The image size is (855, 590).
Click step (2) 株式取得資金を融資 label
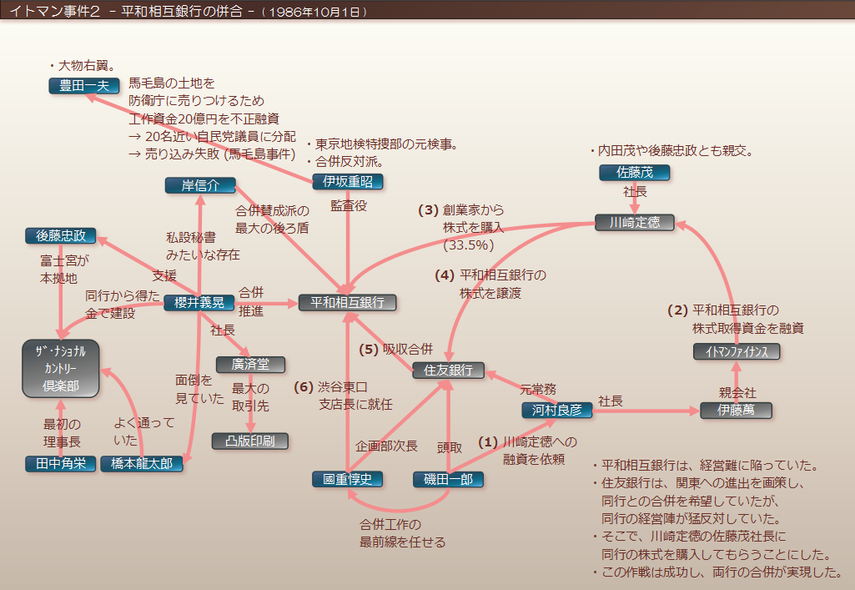coord(736,319)
